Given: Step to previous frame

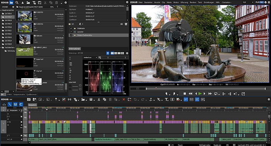Looking at the screenshot, I should [196, 94].
